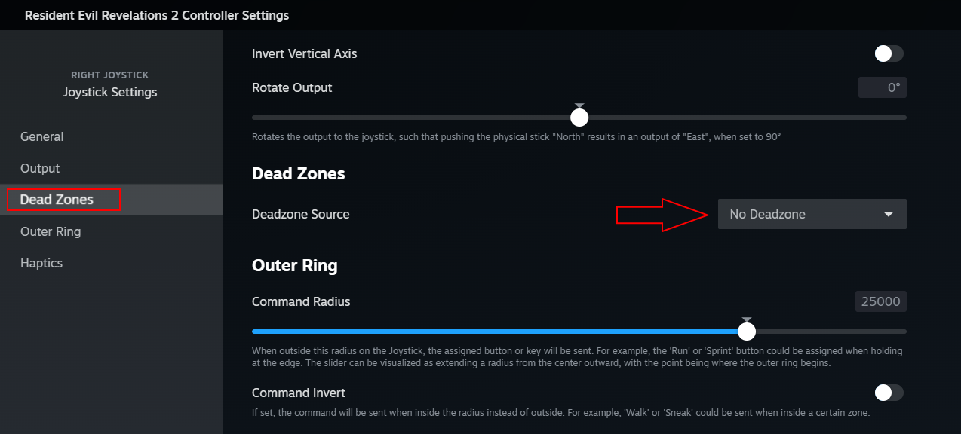Switch to the Output sidebar tab
This screenshot has width=961, height=434.
click(x=40, y=168)
